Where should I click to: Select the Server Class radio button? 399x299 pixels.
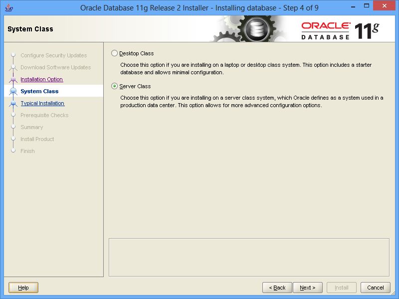click(115, 86)
